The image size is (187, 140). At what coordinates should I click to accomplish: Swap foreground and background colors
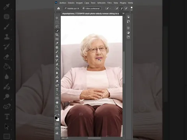tap(58, 115)
